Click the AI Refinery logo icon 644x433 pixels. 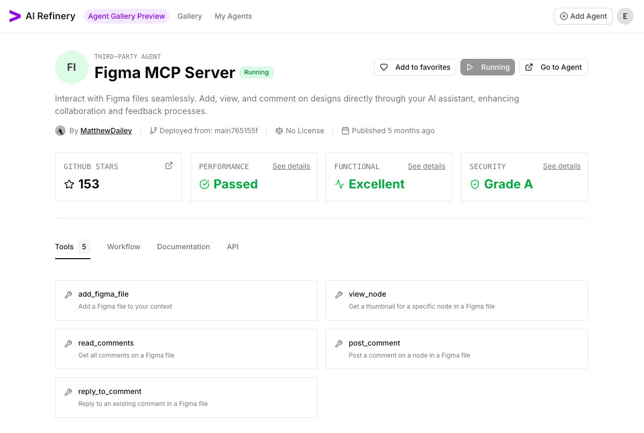pos(14,16)
